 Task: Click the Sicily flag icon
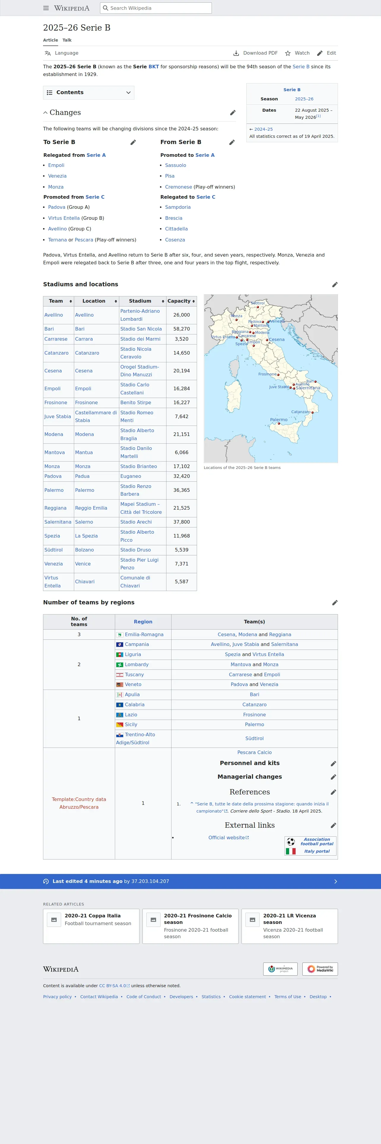[x=120, y=725]
